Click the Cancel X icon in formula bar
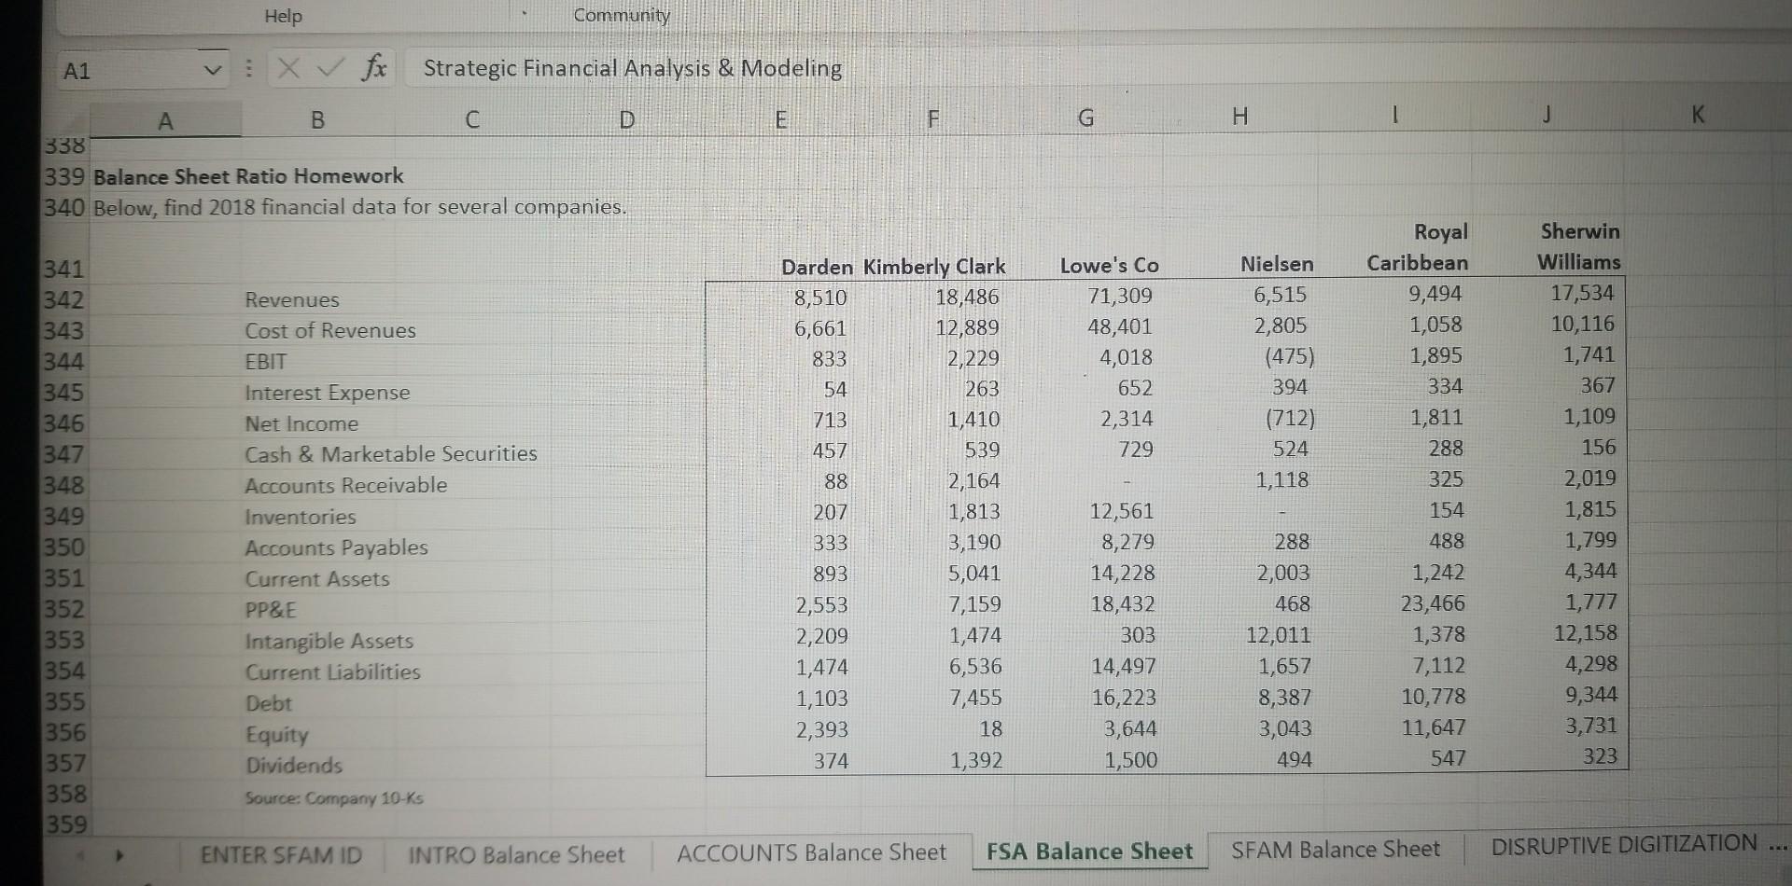This screenshot has width=1792, height=886. (289, 68)
